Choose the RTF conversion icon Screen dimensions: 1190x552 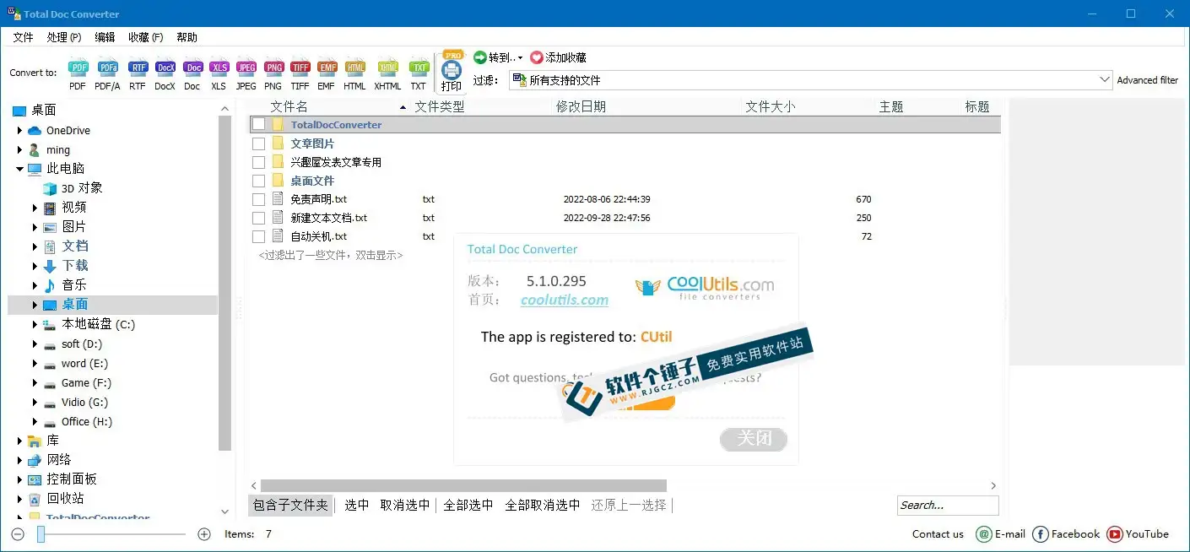138,68
